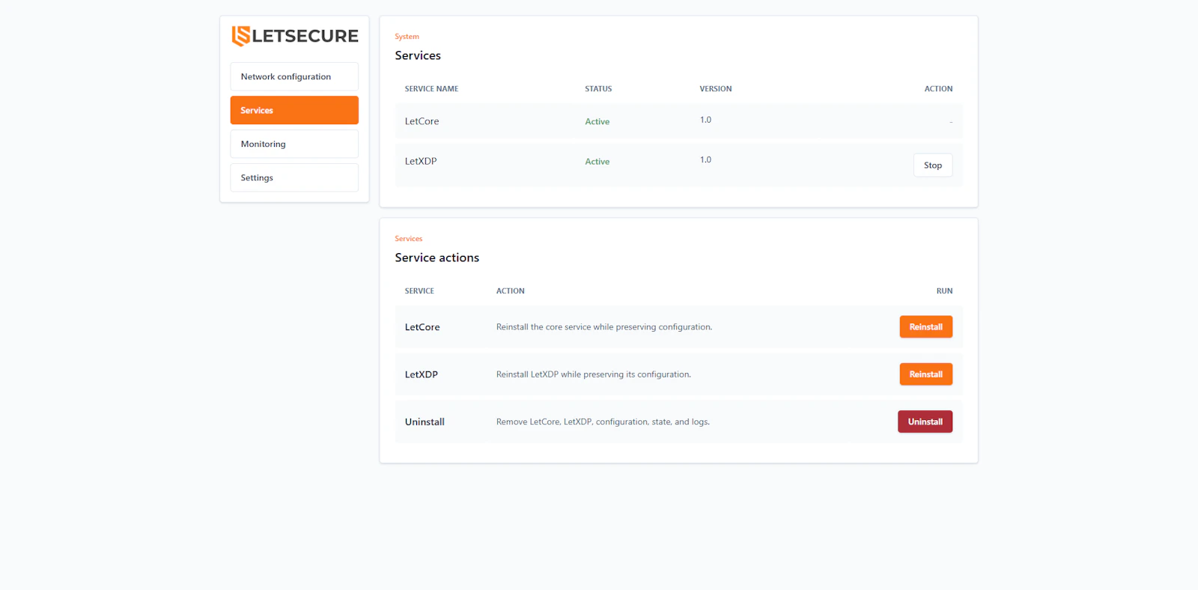Screen dimensions: 1198x590
Task: Click the STATUS column header
Action: [x=598, y=88]
